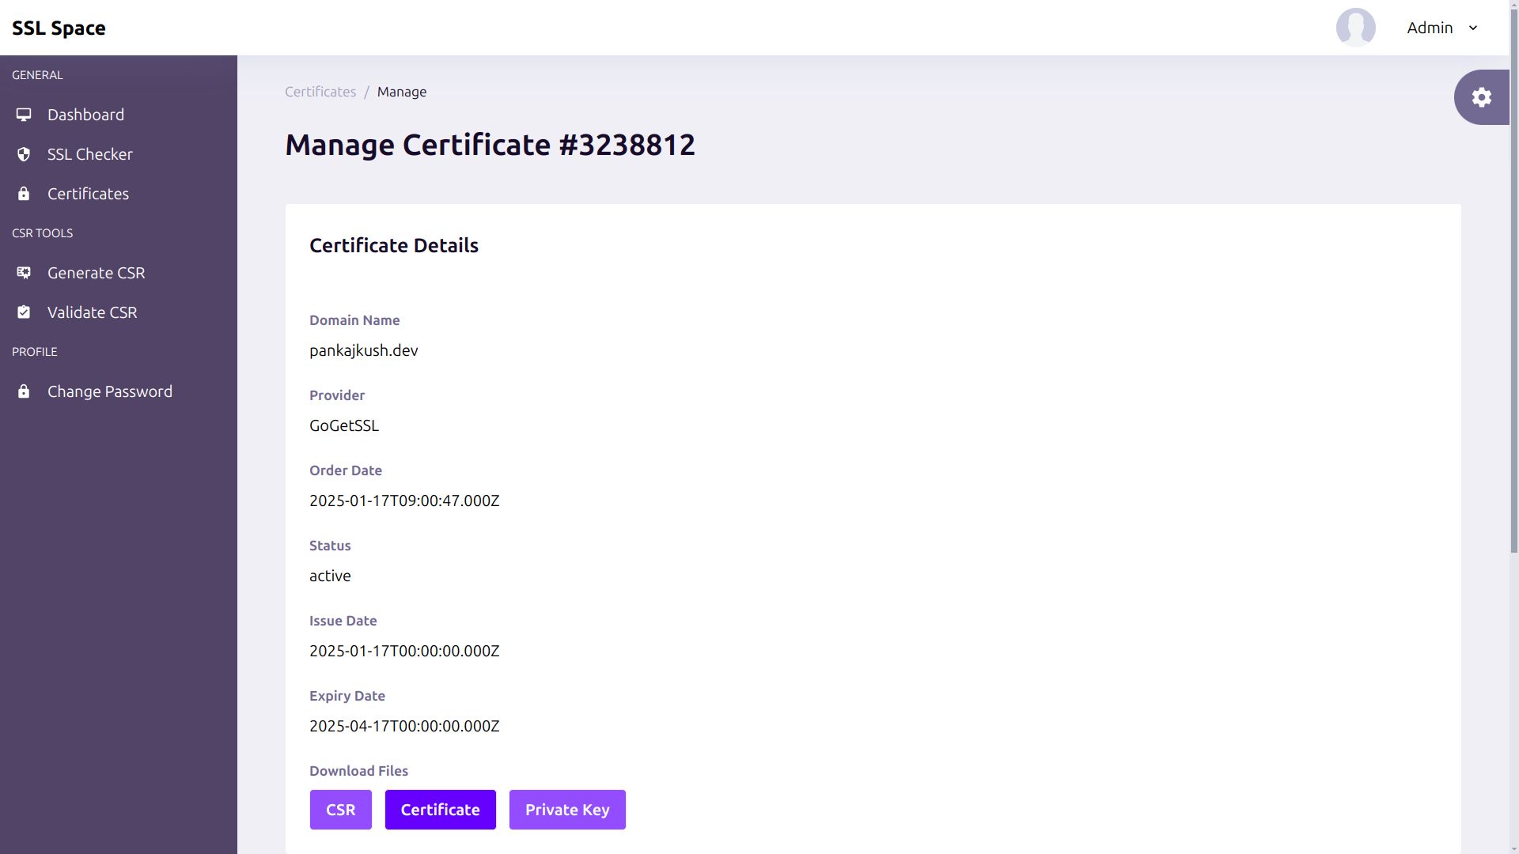The height and width of the screenshot is (854, 1519).
Task: Click the GENERAL section header
Action: (x=37, y=75)
